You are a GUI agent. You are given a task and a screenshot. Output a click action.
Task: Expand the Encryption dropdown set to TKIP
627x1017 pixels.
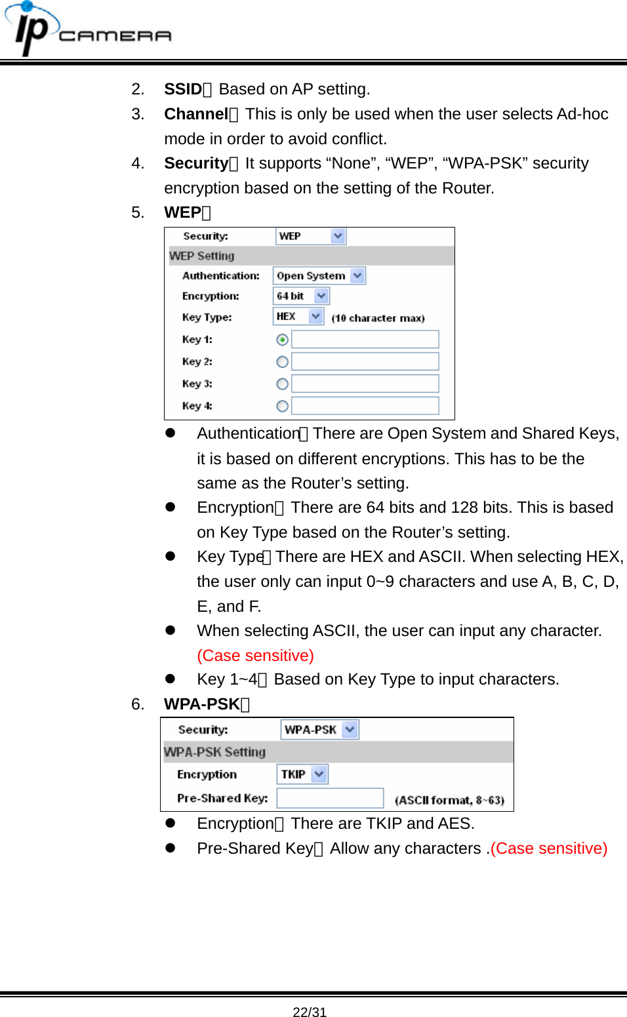[302, 774]
